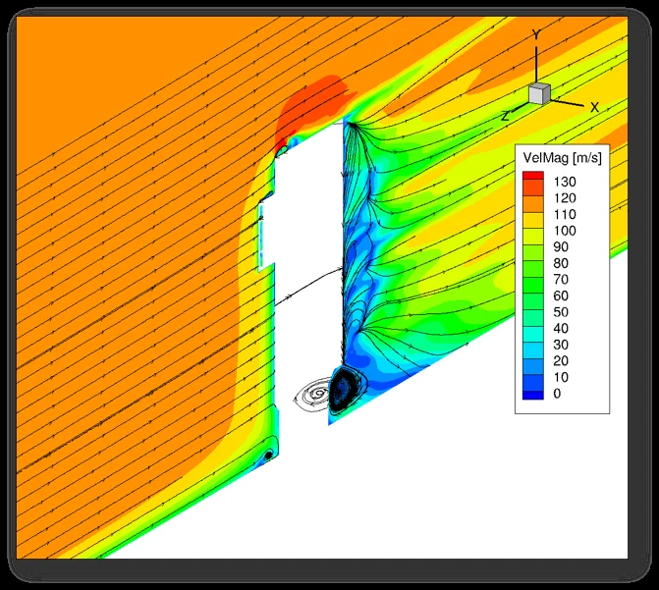Image resolution: width=659 pixels, height=590 pixels.
Task: Click the 10 legend value
Action: (x=561, y=377)
